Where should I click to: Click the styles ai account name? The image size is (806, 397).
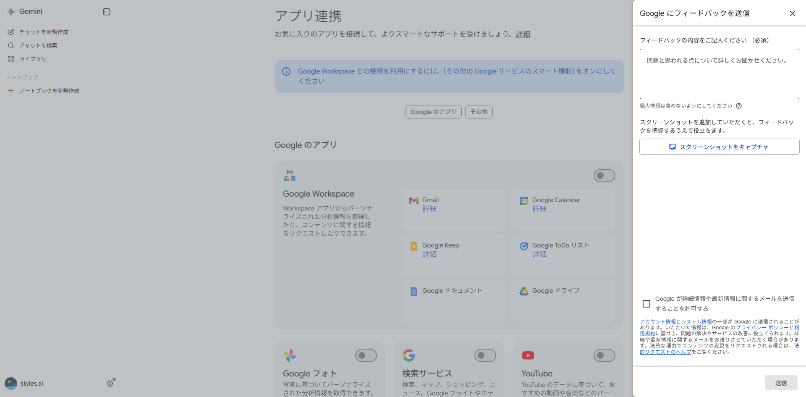pyautogui.click(x=32, y=384)
